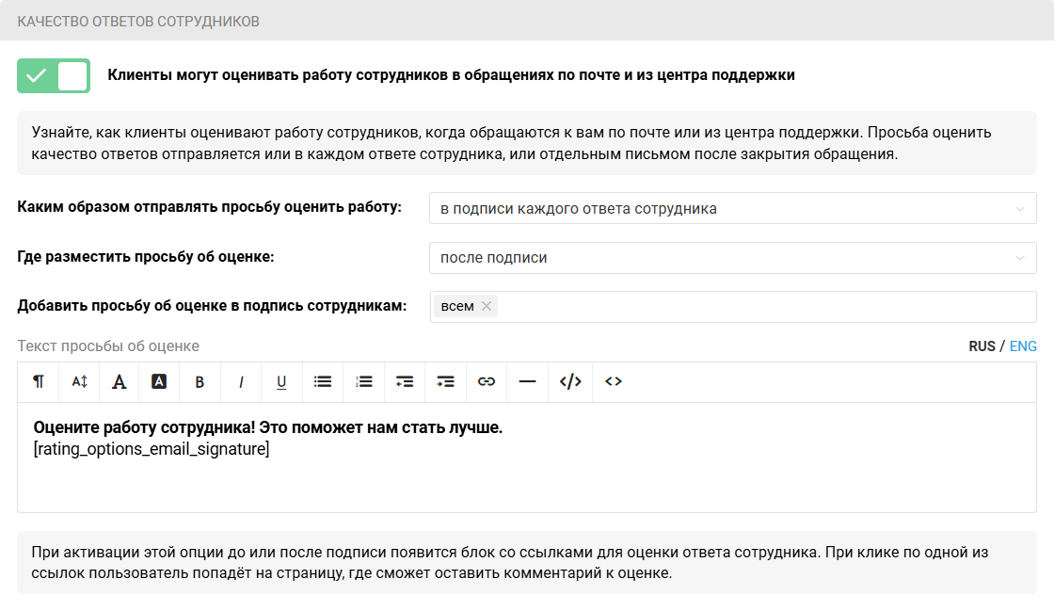Screen dimensions: 1054x611
Task: Disable the customer rating toggle
Action: tap(54, 75)
